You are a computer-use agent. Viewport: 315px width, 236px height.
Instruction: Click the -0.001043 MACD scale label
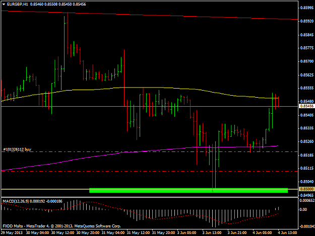(307, 226)
